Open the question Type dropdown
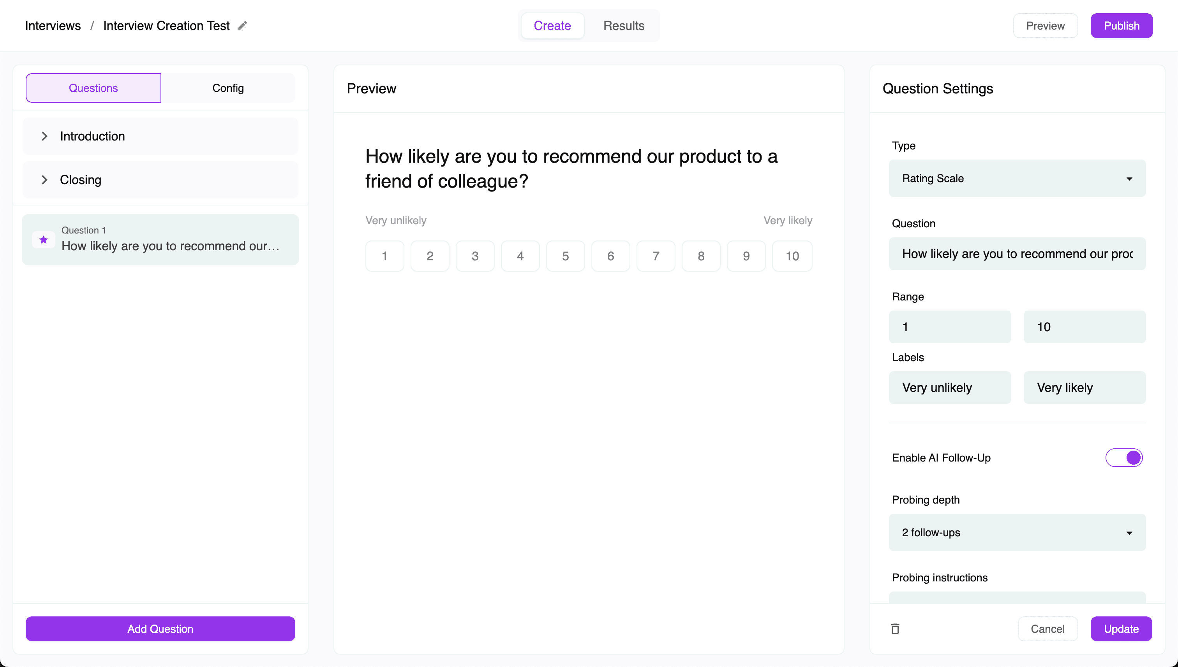This screenshot has height=667, width=1178. 1017,178
